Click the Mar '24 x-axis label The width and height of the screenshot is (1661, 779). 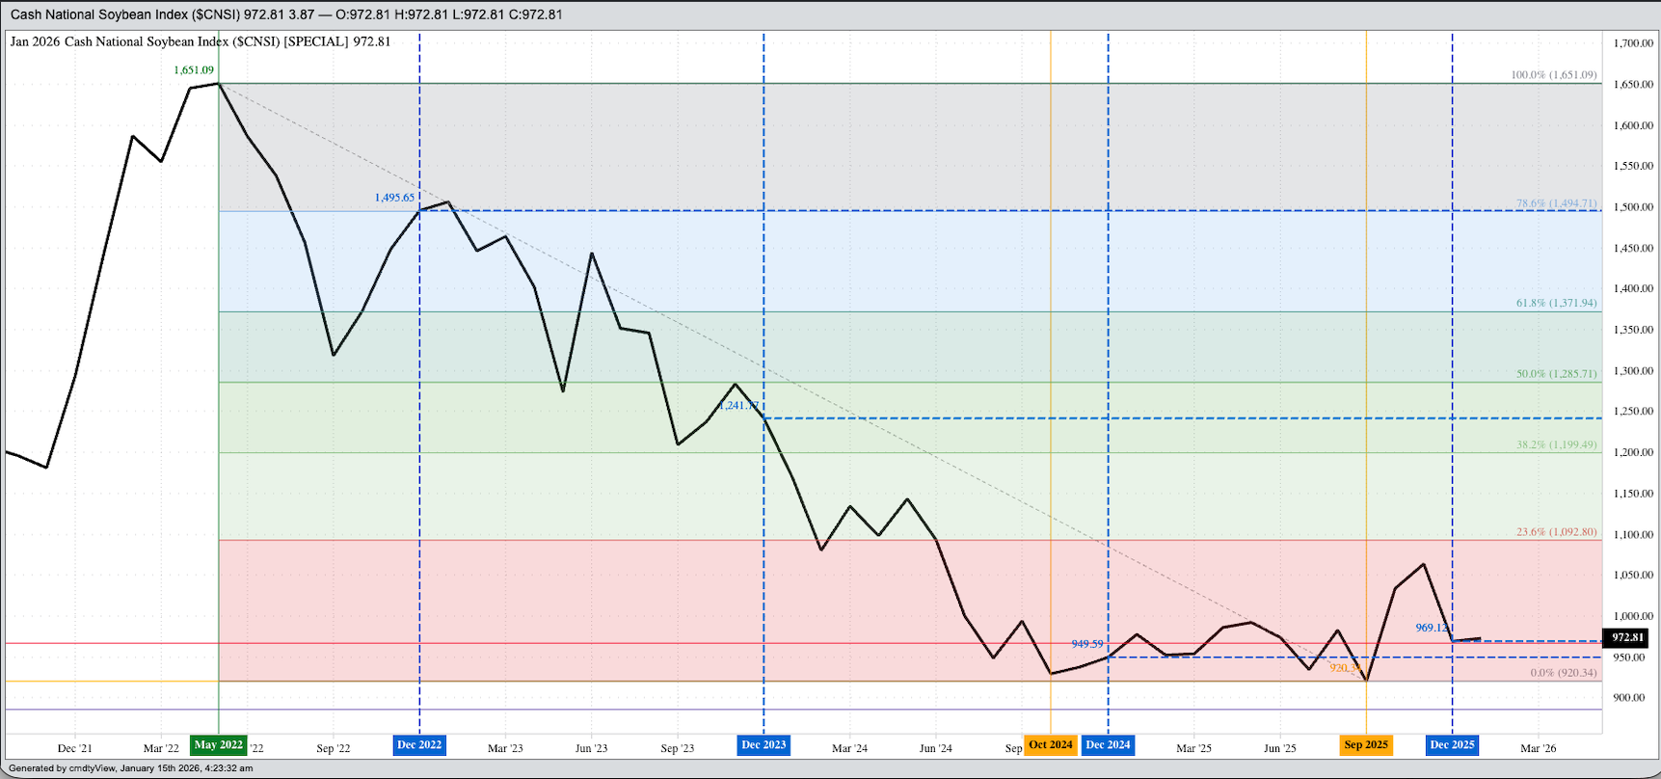[x=849, y=748]
